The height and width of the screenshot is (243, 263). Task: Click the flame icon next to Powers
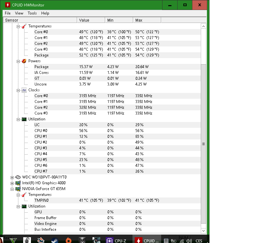24,61
